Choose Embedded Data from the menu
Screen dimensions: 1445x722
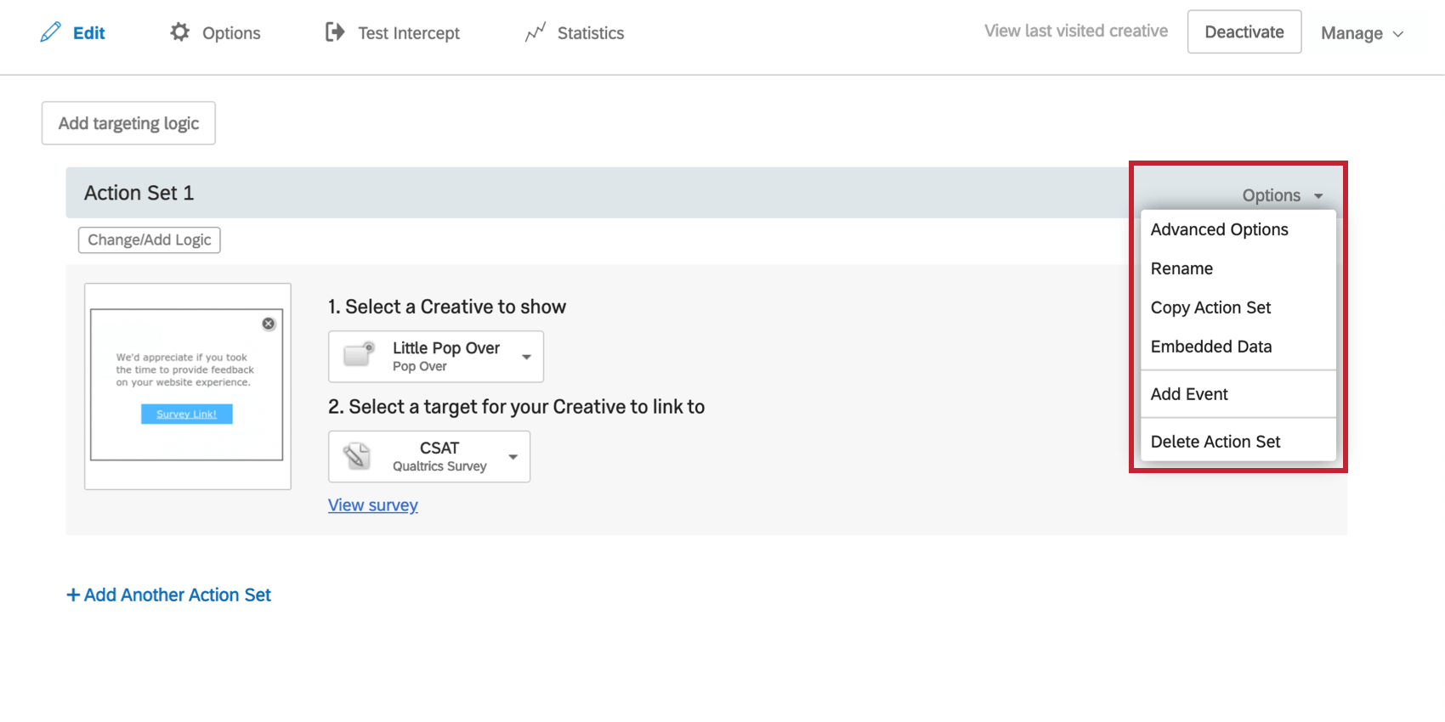pyautogui.click(x=1211, y=347)
